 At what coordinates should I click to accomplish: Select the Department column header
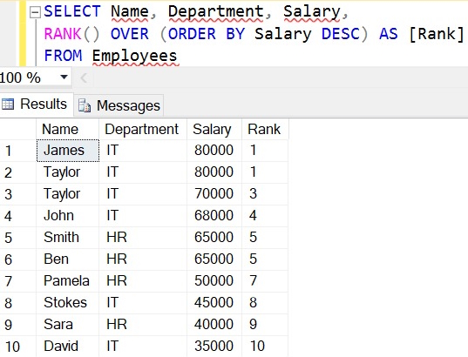143,129
